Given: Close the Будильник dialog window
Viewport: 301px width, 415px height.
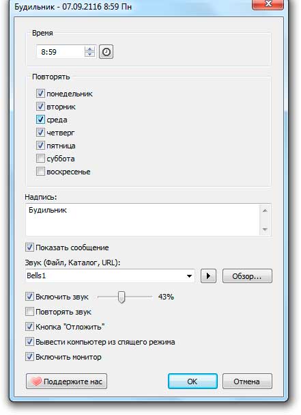Looking at the screenshot, I should (268, 4).
